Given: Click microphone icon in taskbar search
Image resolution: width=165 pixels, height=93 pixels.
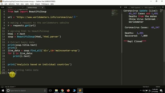Looking at the screenshot, I should pyautogui.click(x=45, y=90).
